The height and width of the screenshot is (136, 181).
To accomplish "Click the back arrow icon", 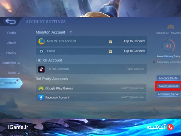I will coord(10,22).
